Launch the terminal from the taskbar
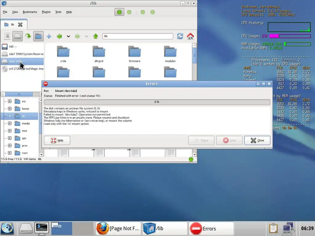This screenshot has height=236, width=315. [42, 228]
